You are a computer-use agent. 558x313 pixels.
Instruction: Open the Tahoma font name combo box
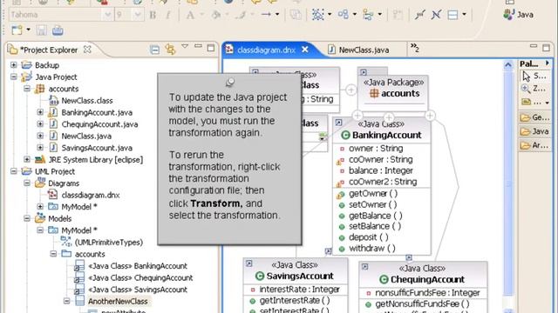(x=60, y=15)
